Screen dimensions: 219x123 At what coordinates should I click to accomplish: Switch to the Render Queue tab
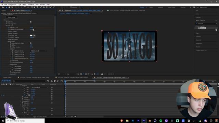click(8, 78)
